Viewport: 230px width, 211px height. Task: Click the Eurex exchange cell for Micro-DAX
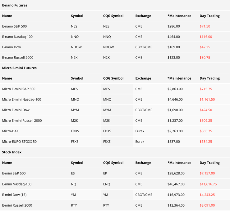point(140,131)
